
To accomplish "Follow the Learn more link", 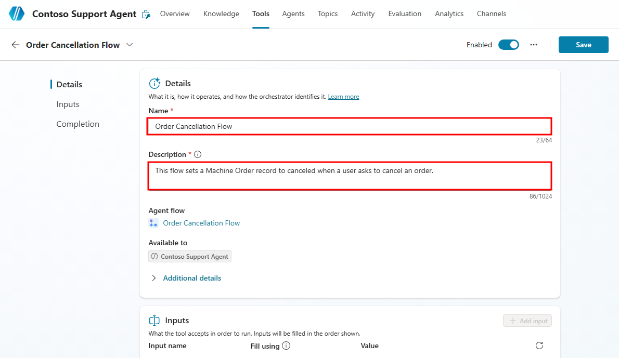I will coord(343,97).
